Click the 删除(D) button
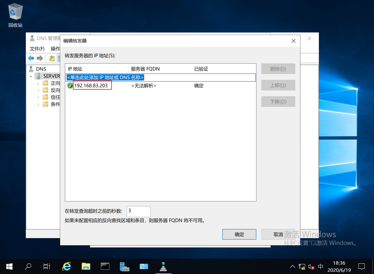The width and height of the screenshot is (374, 274). point(278,69)
